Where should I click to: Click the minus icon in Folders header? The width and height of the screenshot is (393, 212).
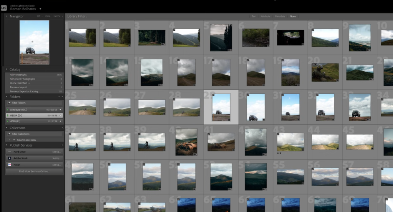point(58,97)
